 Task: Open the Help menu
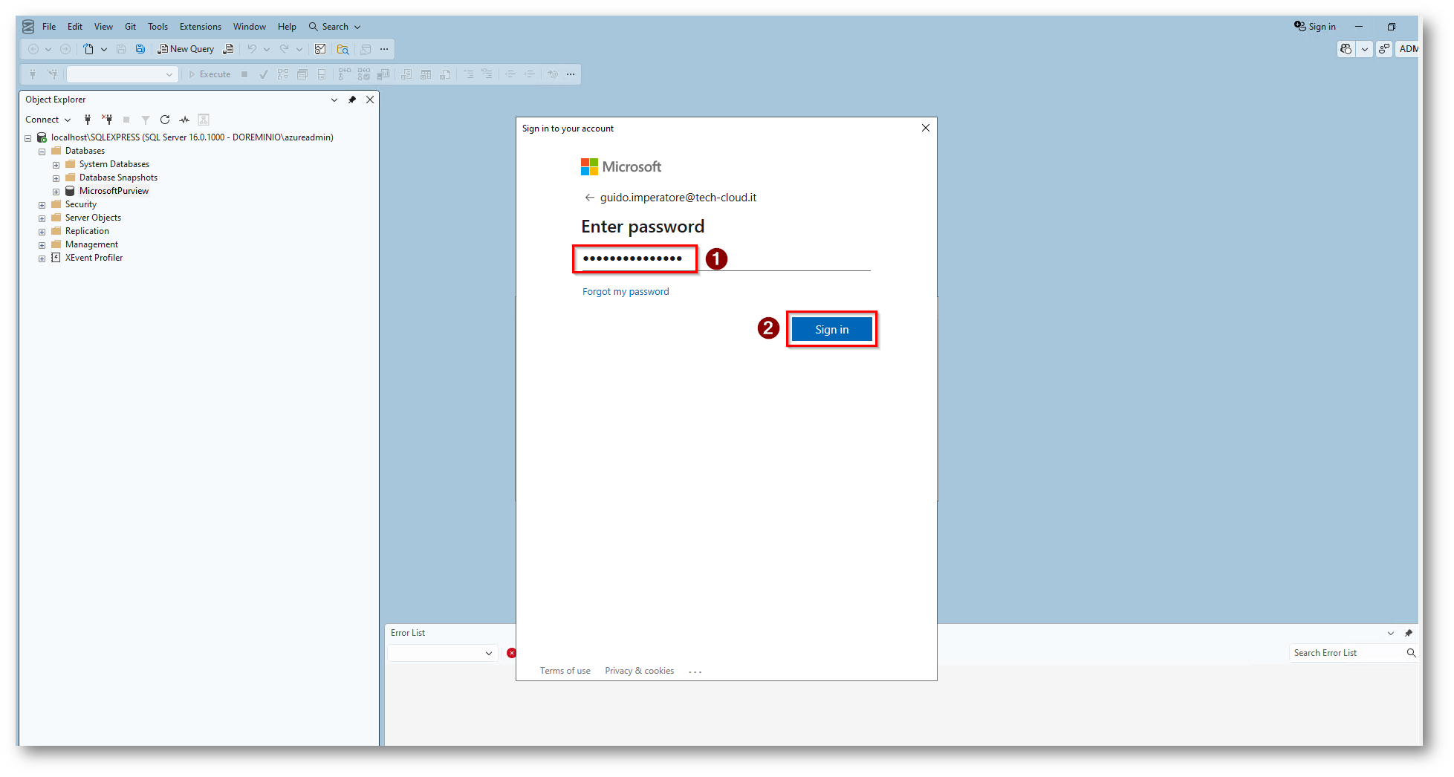pos(287,27)
